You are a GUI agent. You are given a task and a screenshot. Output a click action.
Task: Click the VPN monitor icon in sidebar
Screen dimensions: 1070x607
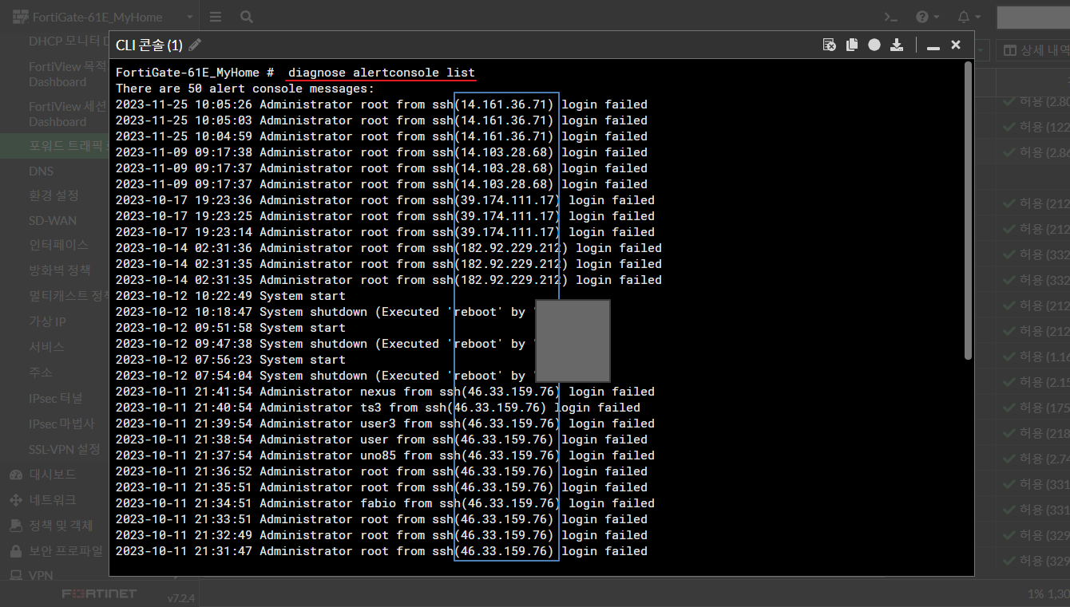pos(15,575)
